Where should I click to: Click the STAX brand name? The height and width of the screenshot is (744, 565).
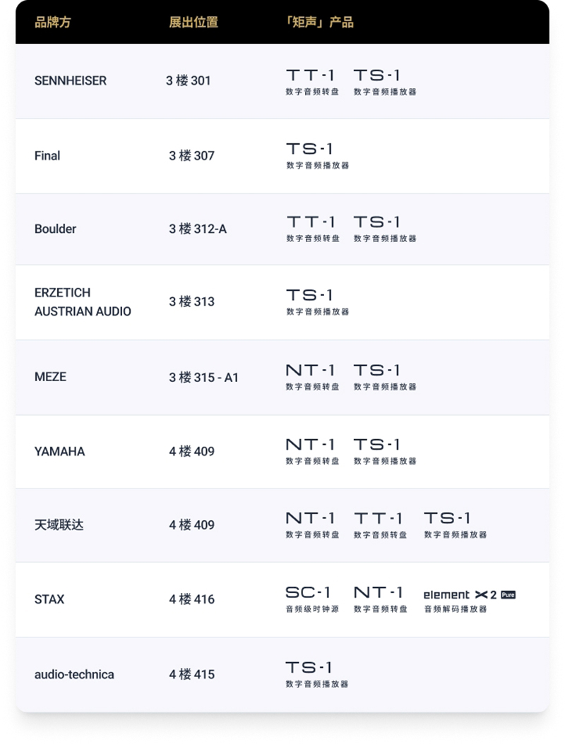[49, 599]
